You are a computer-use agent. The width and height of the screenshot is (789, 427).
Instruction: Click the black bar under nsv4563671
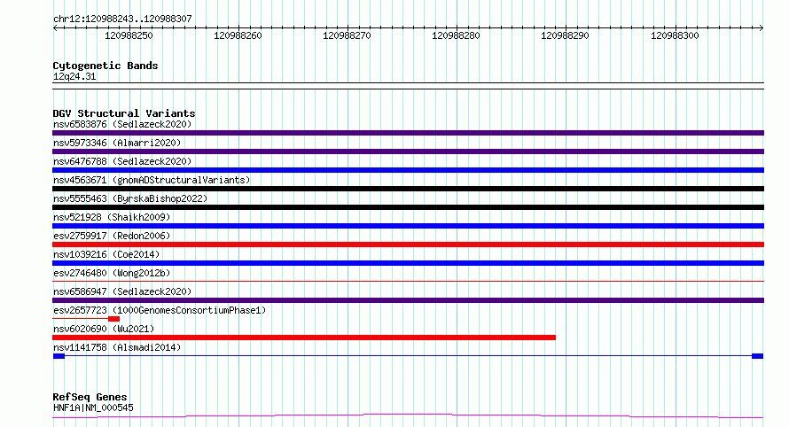tap(408, 189)
